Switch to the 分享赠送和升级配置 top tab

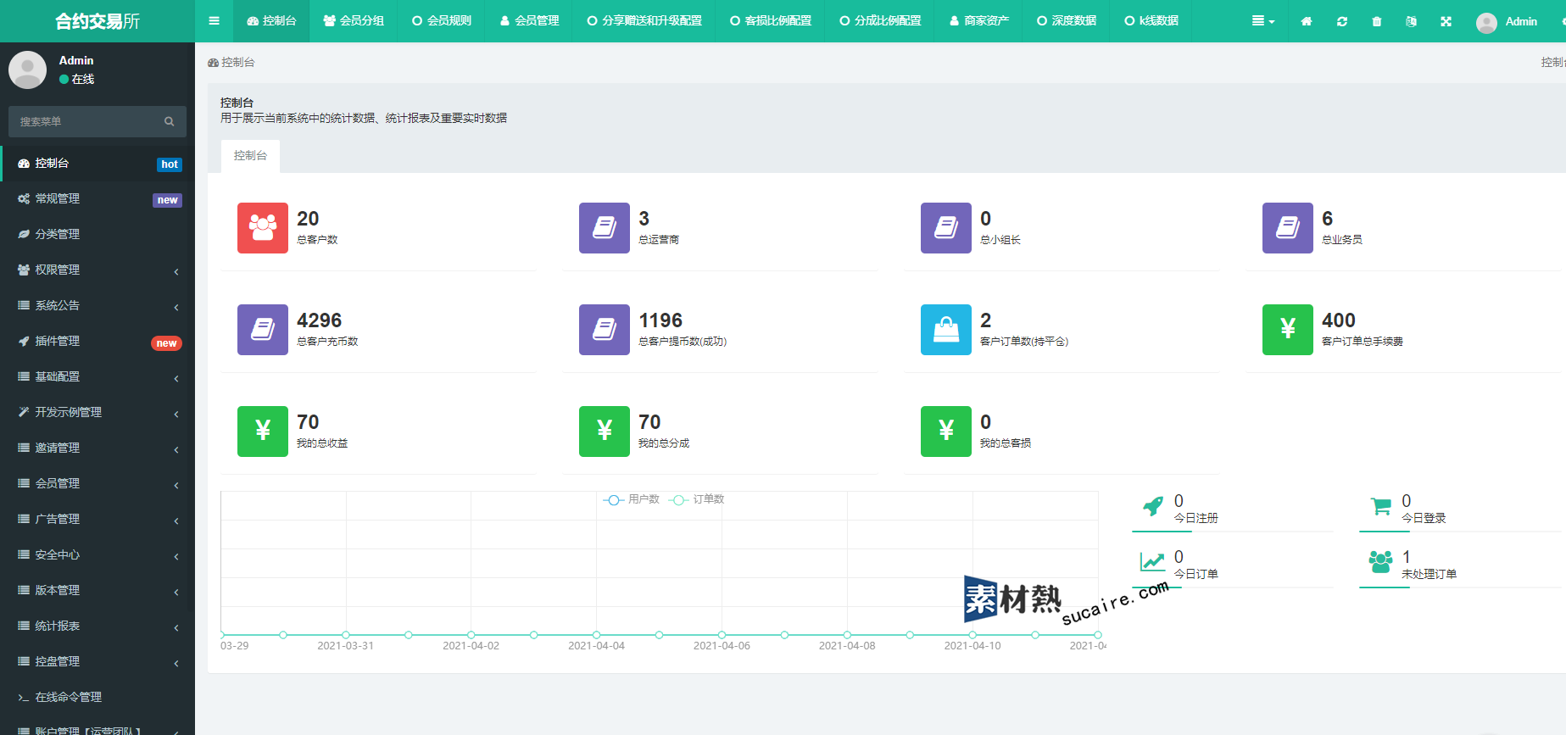[644, 21]
